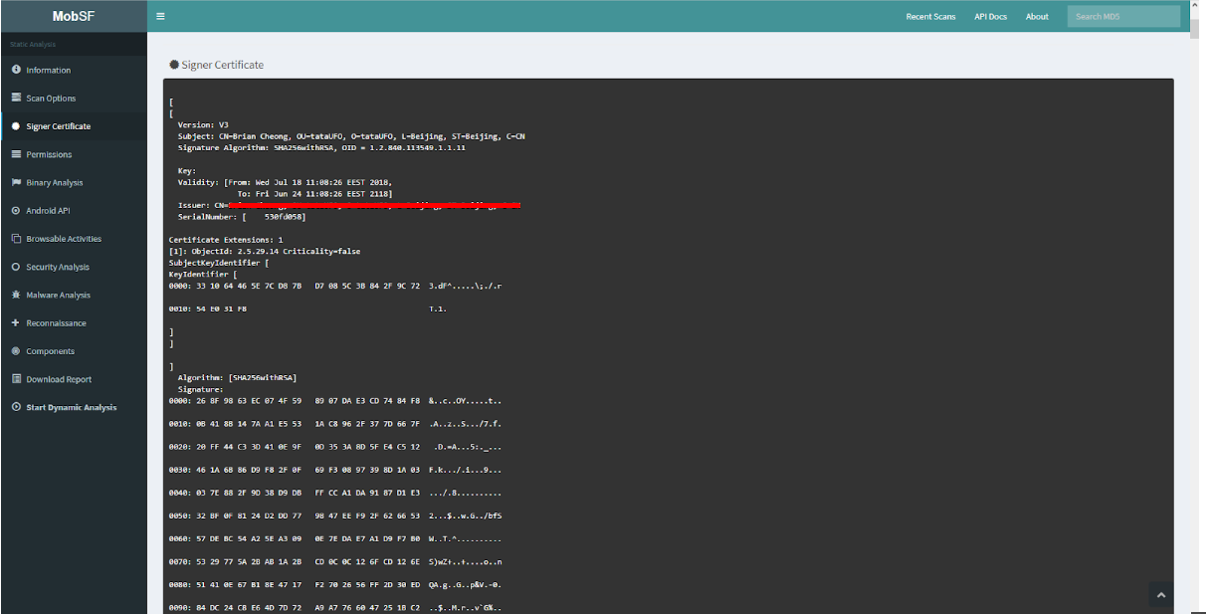
Task: Click signature row starting '0010: 0B 41'
Action: [335, 423]
